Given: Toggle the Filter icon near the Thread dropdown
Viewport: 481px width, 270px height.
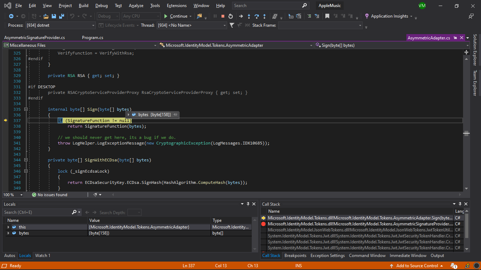Looking at the screenshot, I should [231, 25].
